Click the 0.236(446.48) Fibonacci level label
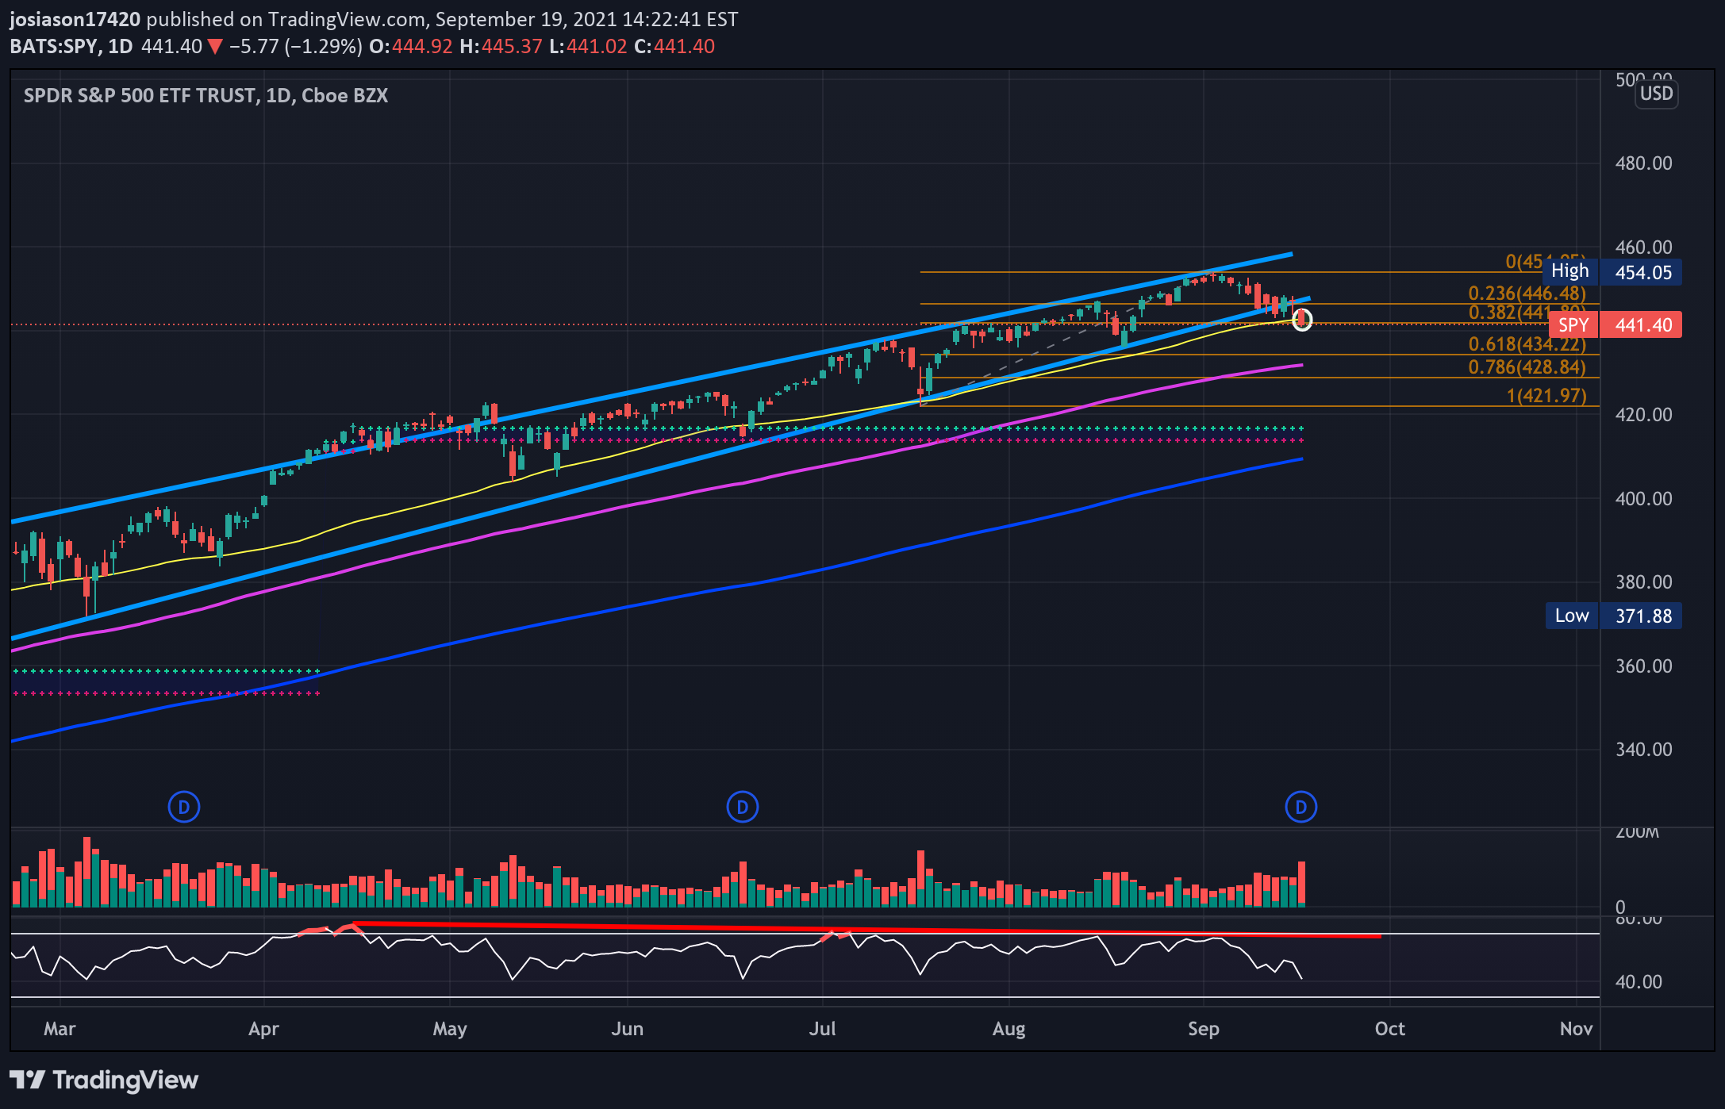The image size is (1725, 1109). point(1527,293)
